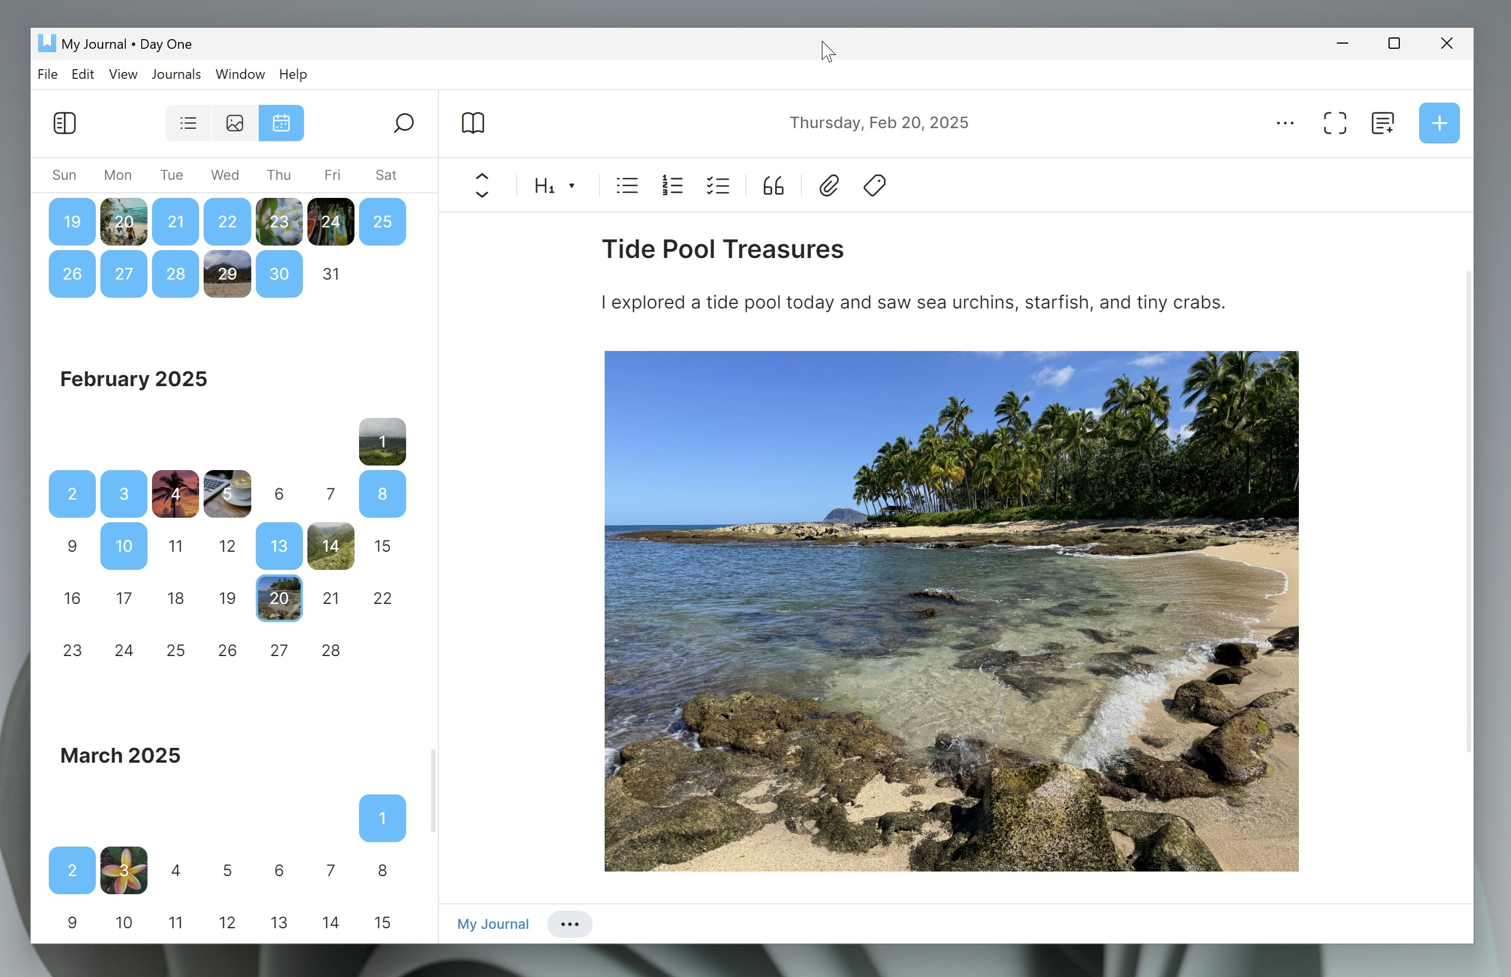Enter full screen editor mode
The image size is (1511, 977).
click(1335, 122)
